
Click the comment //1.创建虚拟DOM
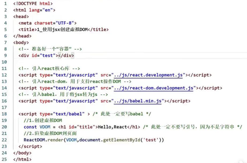43,121
